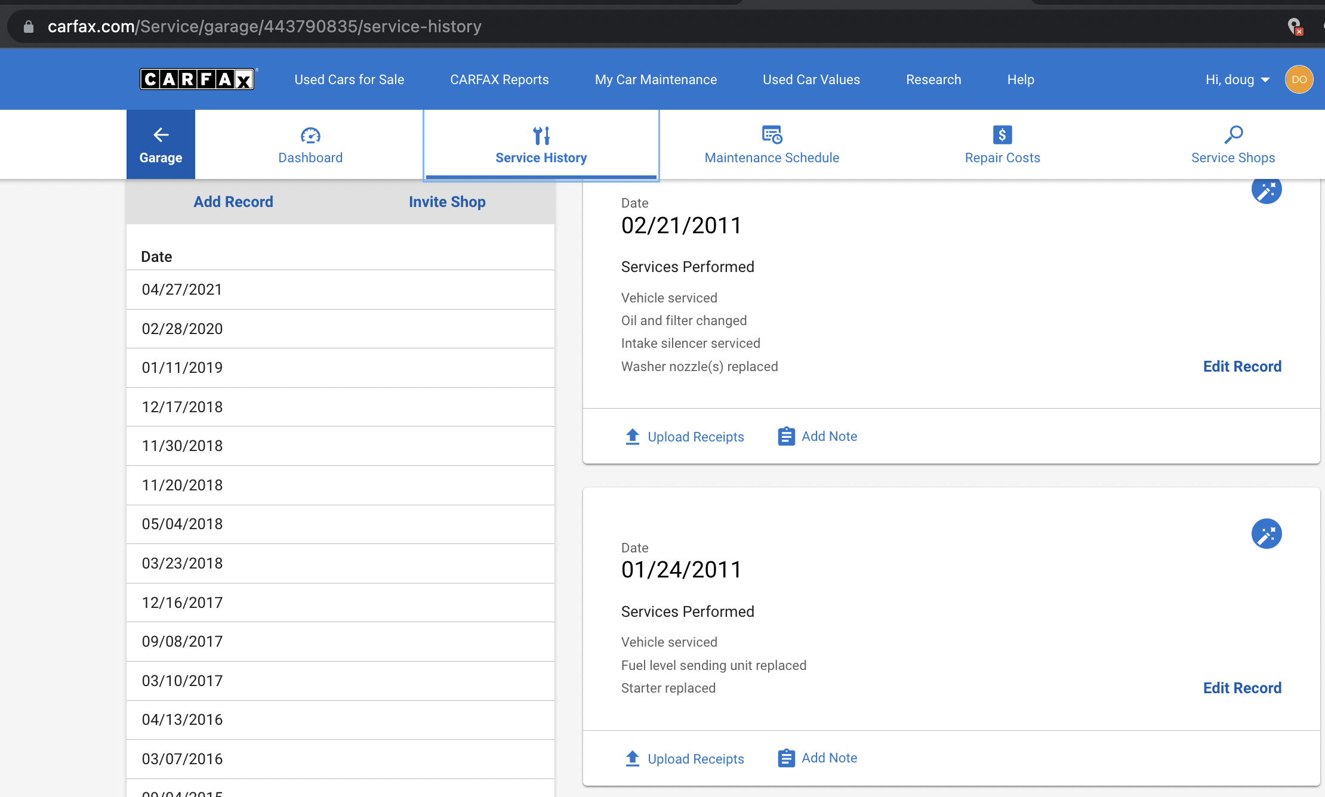Switch to the Maintenance Schedule tab
This screenshot has height=797, width=1325.
pos(772,144)
